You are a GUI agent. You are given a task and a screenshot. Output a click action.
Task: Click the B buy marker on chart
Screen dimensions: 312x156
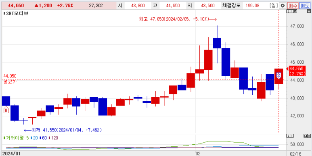(6, 110)
